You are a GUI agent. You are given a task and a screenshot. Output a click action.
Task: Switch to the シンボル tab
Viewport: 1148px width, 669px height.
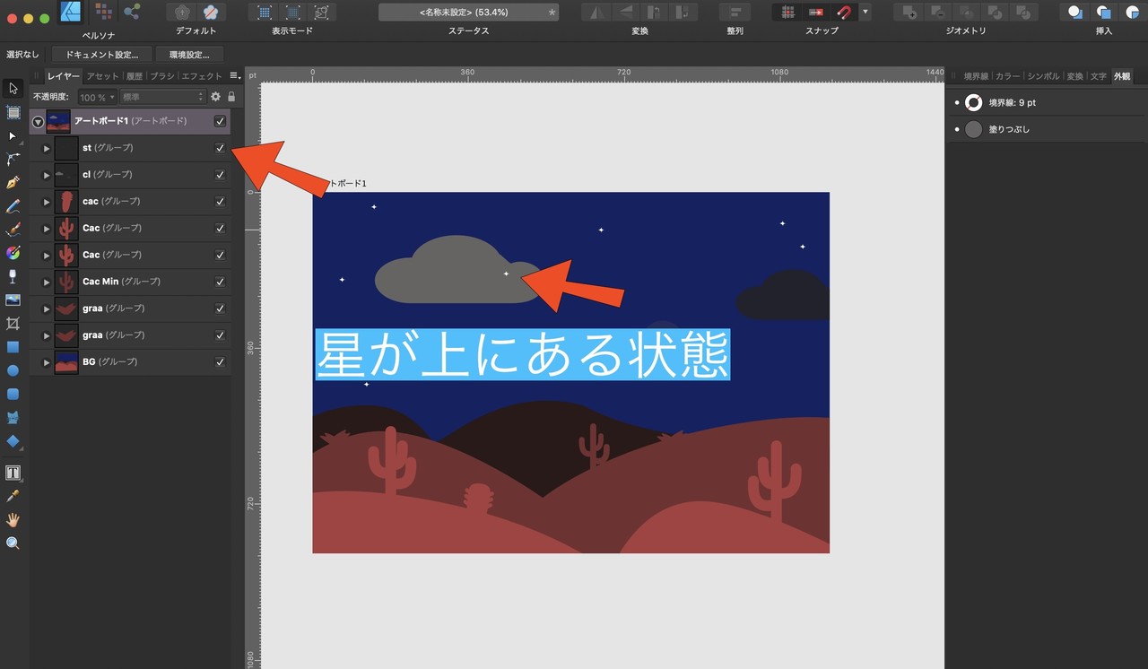click(1043, 76)
